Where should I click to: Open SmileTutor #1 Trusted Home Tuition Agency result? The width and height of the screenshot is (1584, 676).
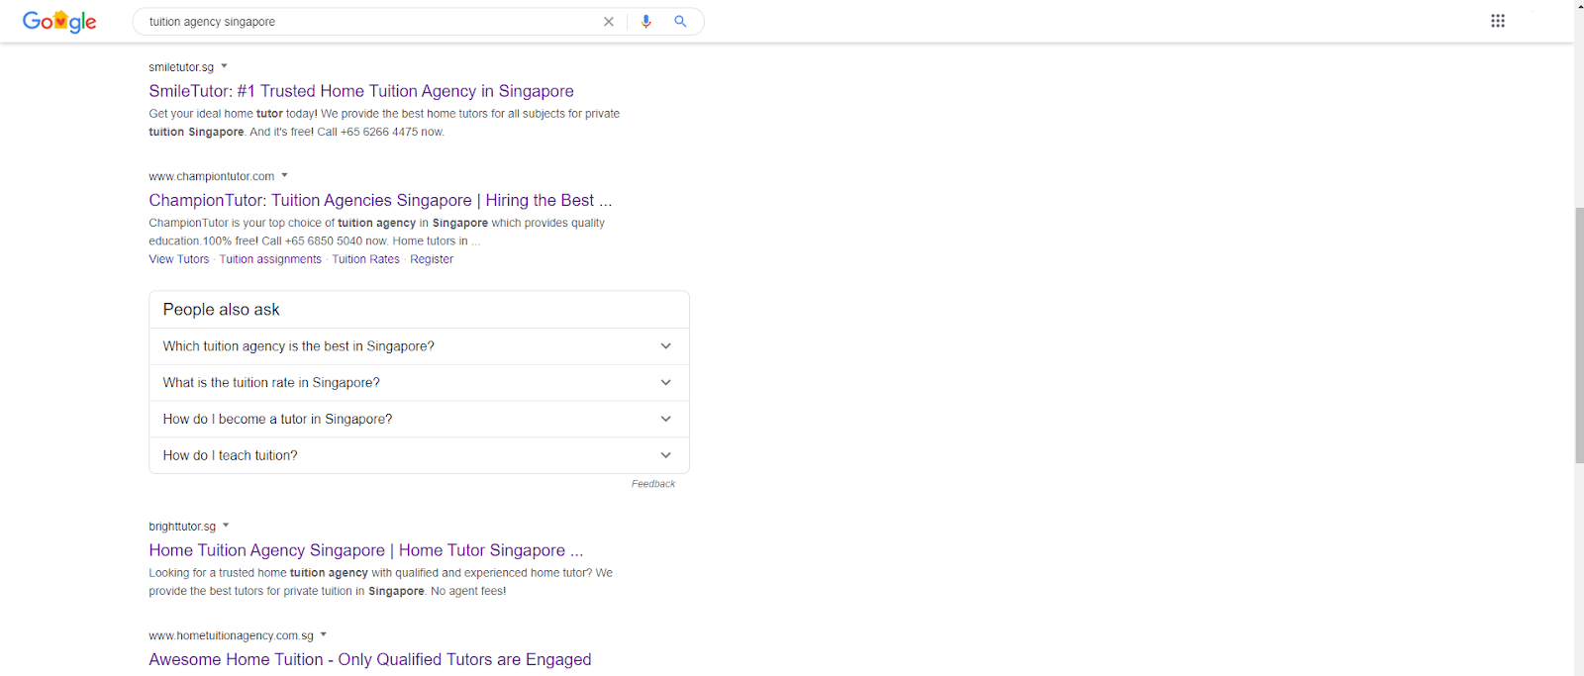(361, 91)
